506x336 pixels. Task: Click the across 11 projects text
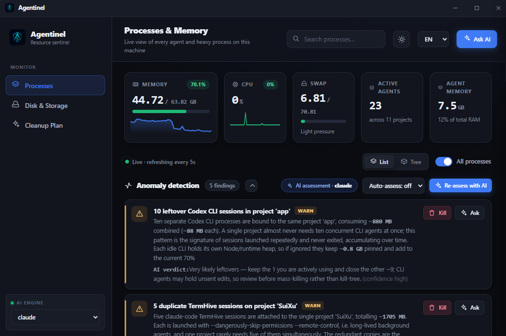(x=391, y=120)
